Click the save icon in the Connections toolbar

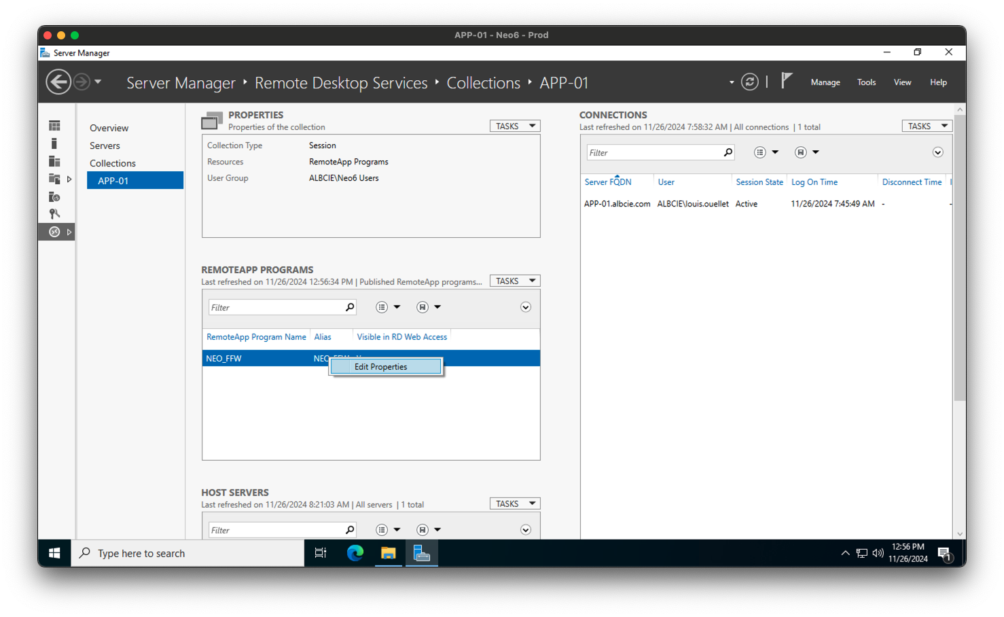(801, 152)
